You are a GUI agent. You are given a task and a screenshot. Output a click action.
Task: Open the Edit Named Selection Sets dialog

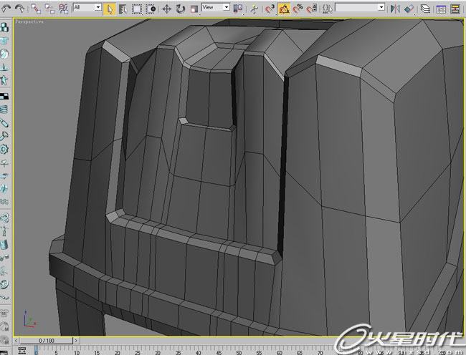(x=327, y=9)
